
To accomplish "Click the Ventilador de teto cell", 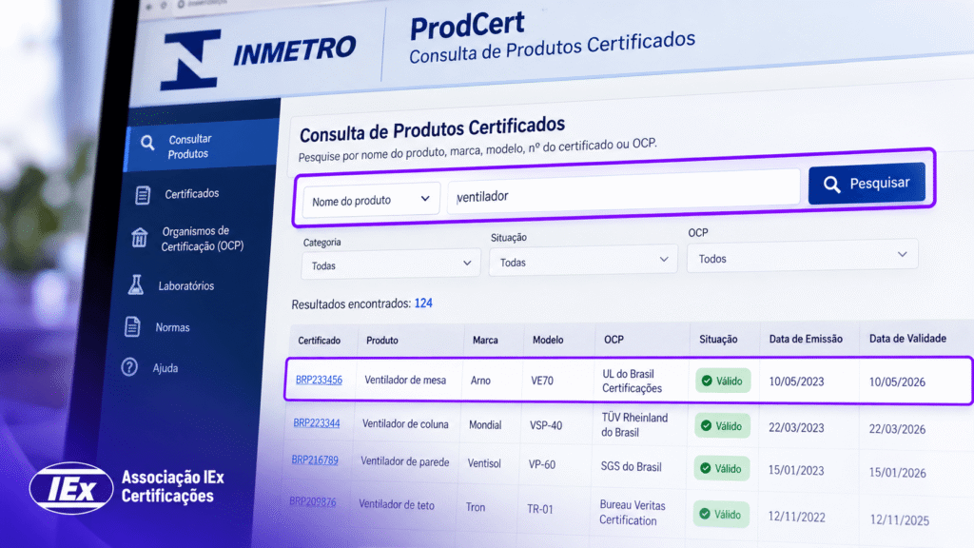I will click(x=397, y=504).
